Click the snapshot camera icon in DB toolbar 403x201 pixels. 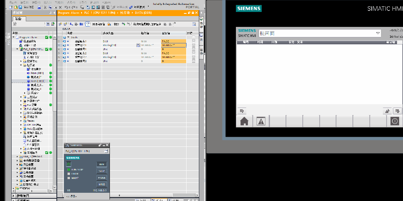[109, 24]
